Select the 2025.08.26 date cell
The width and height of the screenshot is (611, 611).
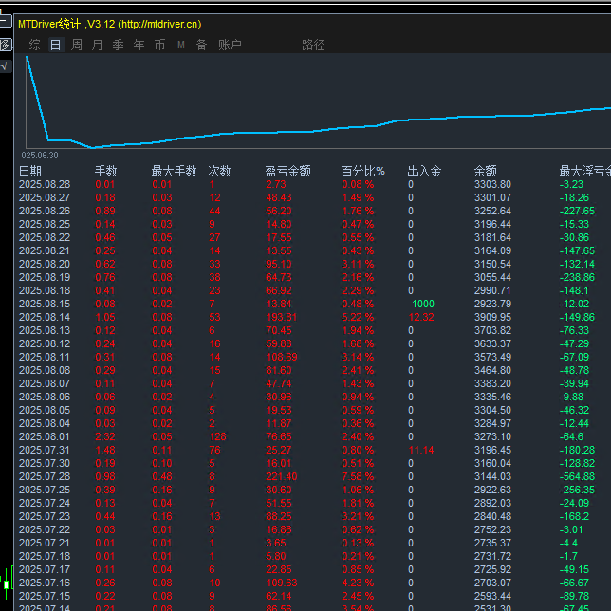coord(45,211)
